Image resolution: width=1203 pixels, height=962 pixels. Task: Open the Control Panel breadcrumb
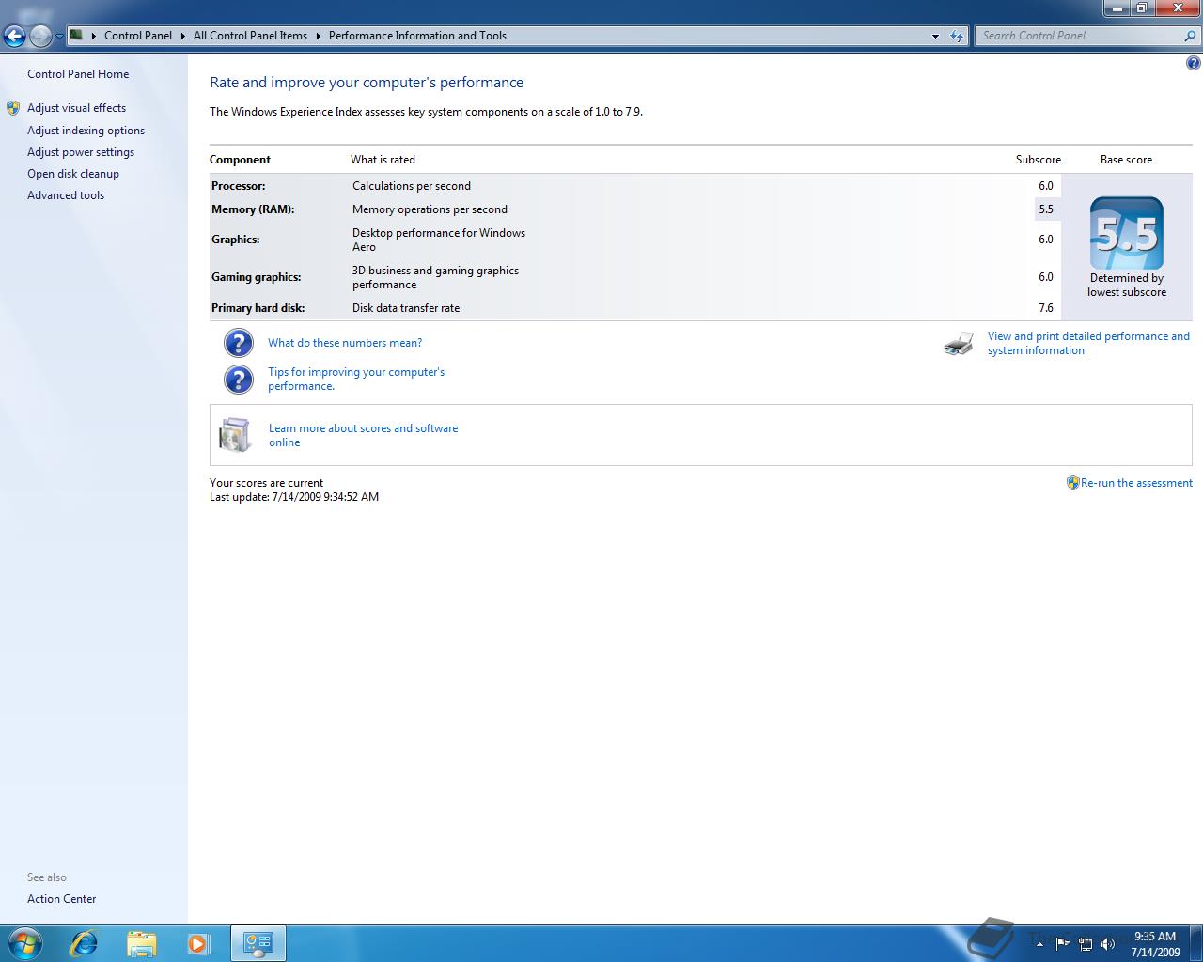[138, 36]
